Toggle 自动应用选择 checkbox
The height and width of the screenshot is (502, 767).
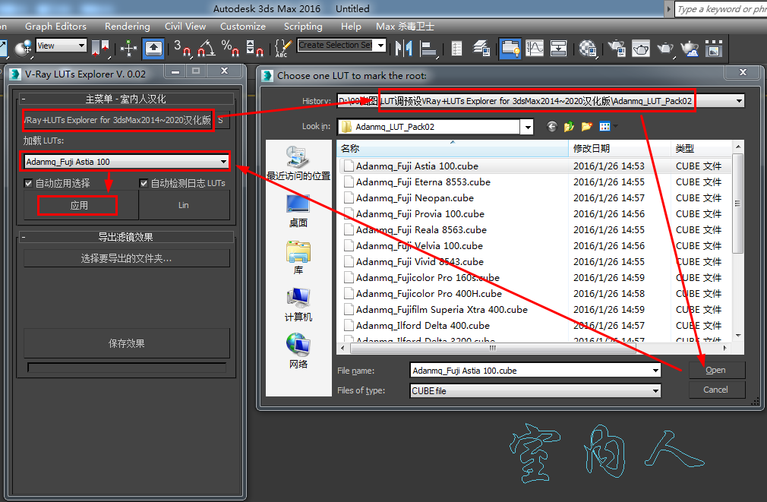[x=28, y=184]
